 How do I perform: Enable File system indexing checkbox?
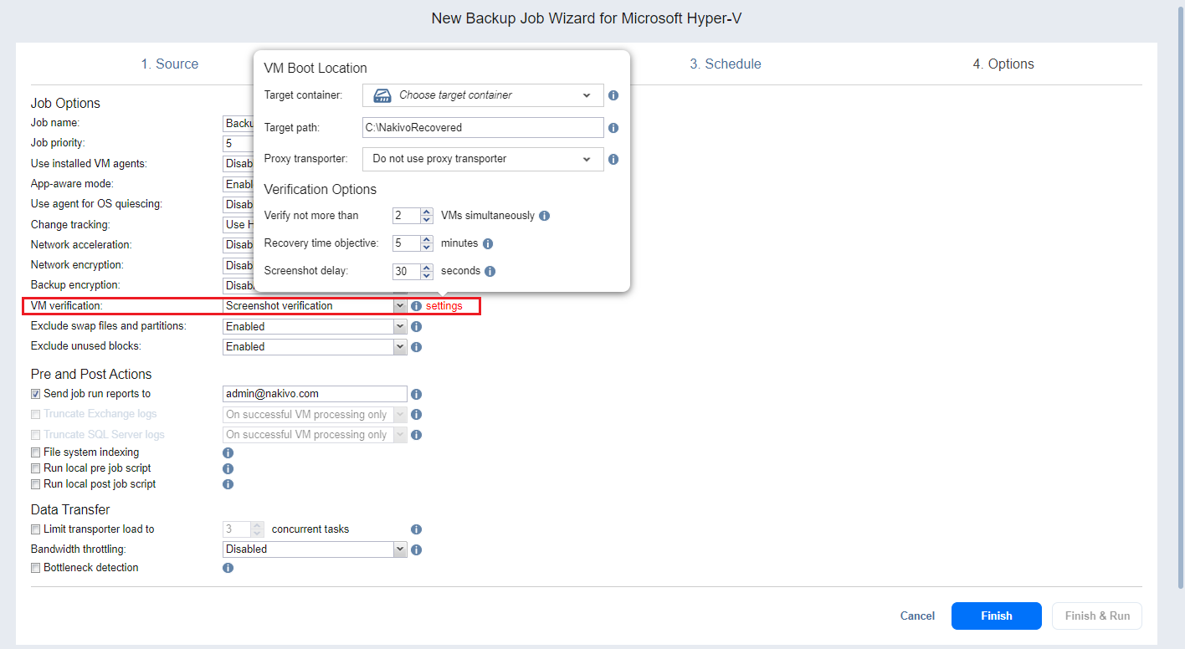pos(36,452)
